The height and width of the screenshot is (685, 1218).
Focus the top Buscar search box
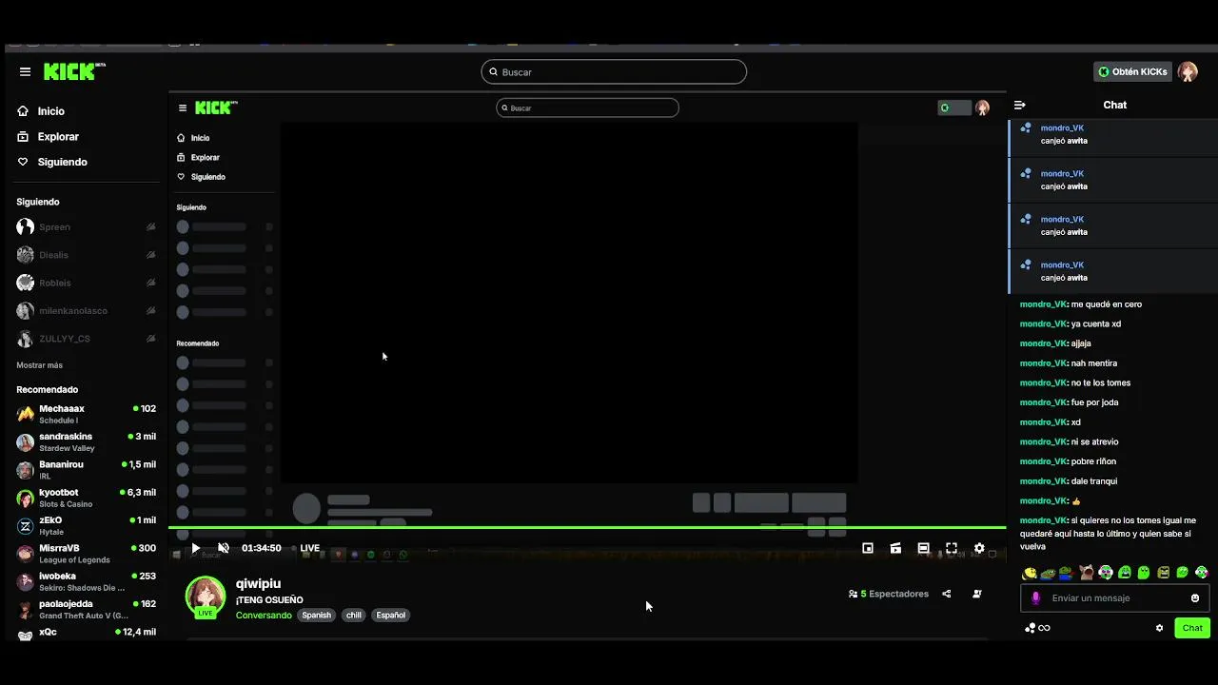[614, 72]
